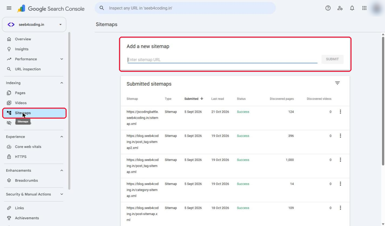Open more options for category-sitemap.xml row
This screenshot has width=385, height=226.
coord(340,184)
